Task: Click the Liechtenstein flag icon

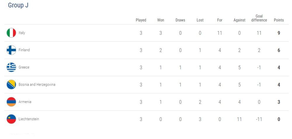Action: coord(11,119)
